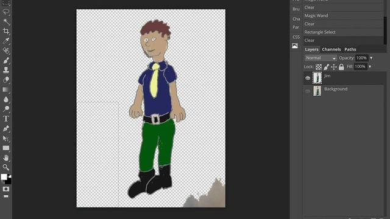
Task: Open the Bru collapsed panel
Action: point(296,9)
